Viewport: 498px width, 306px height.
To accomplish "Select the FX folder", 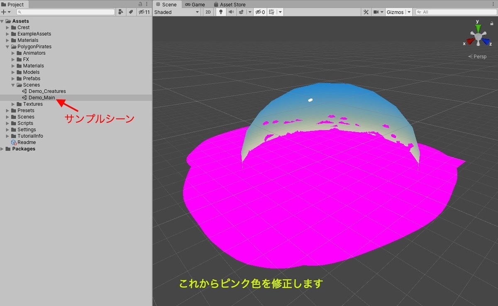I will pyautogui.click(x=26, y=59).
